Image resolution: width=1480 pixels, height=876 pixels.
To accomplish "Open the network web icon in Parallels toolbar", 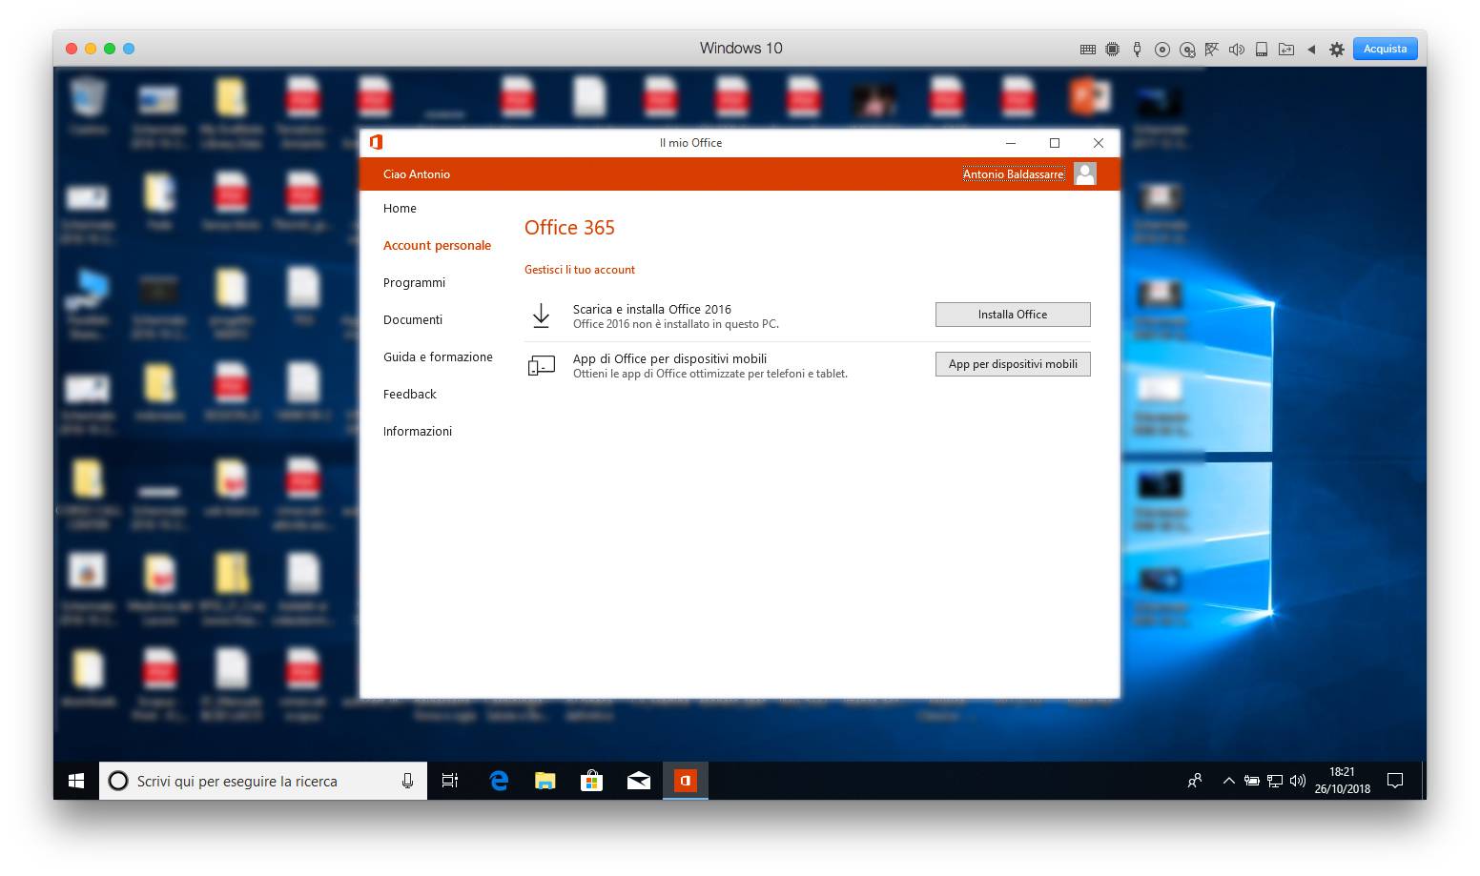I will coord(1212,50).
